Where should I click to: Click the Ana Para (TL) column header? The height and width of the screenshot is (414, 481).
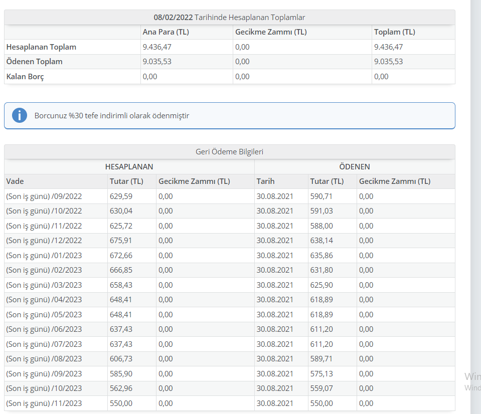coord(166,32)
